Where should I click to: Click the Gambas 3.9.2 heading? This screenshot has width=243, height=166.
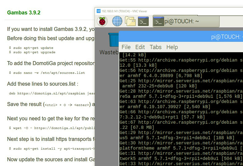(24, 13)
